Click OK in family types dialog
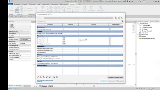This screenshot has width=160, height=90. click(103, 81)
